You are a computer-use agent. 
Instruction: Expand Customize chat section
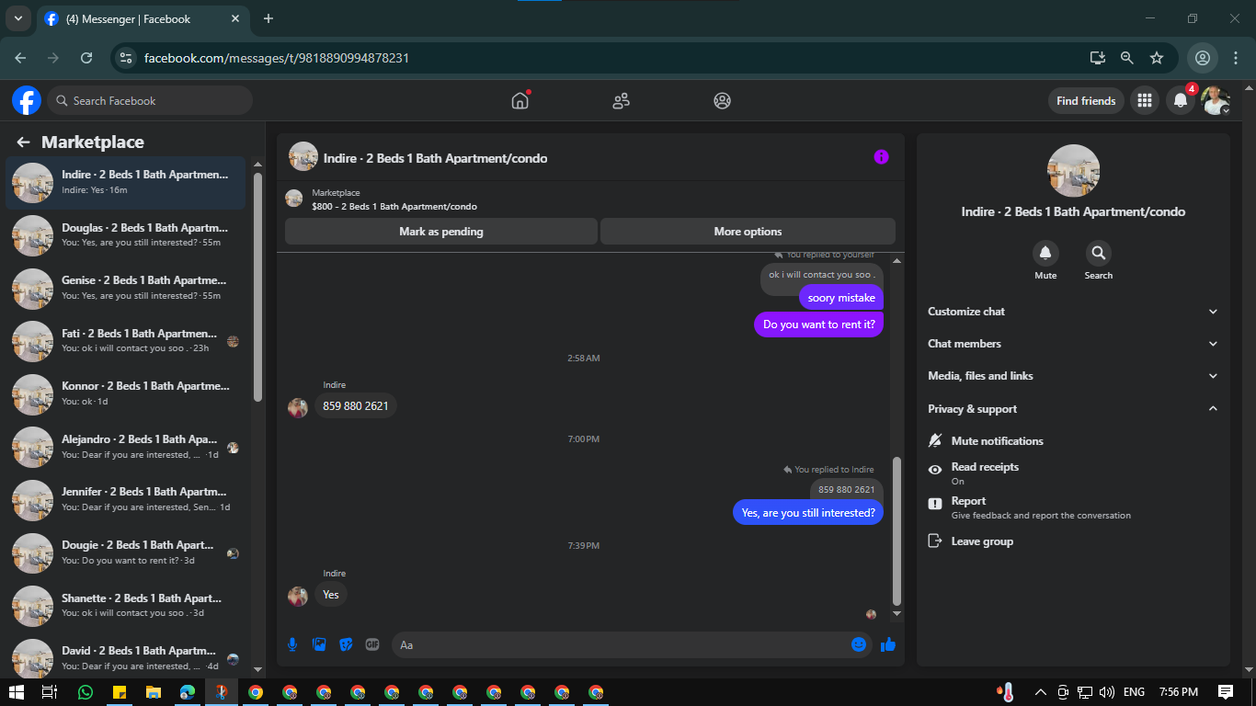point(1073,312)
